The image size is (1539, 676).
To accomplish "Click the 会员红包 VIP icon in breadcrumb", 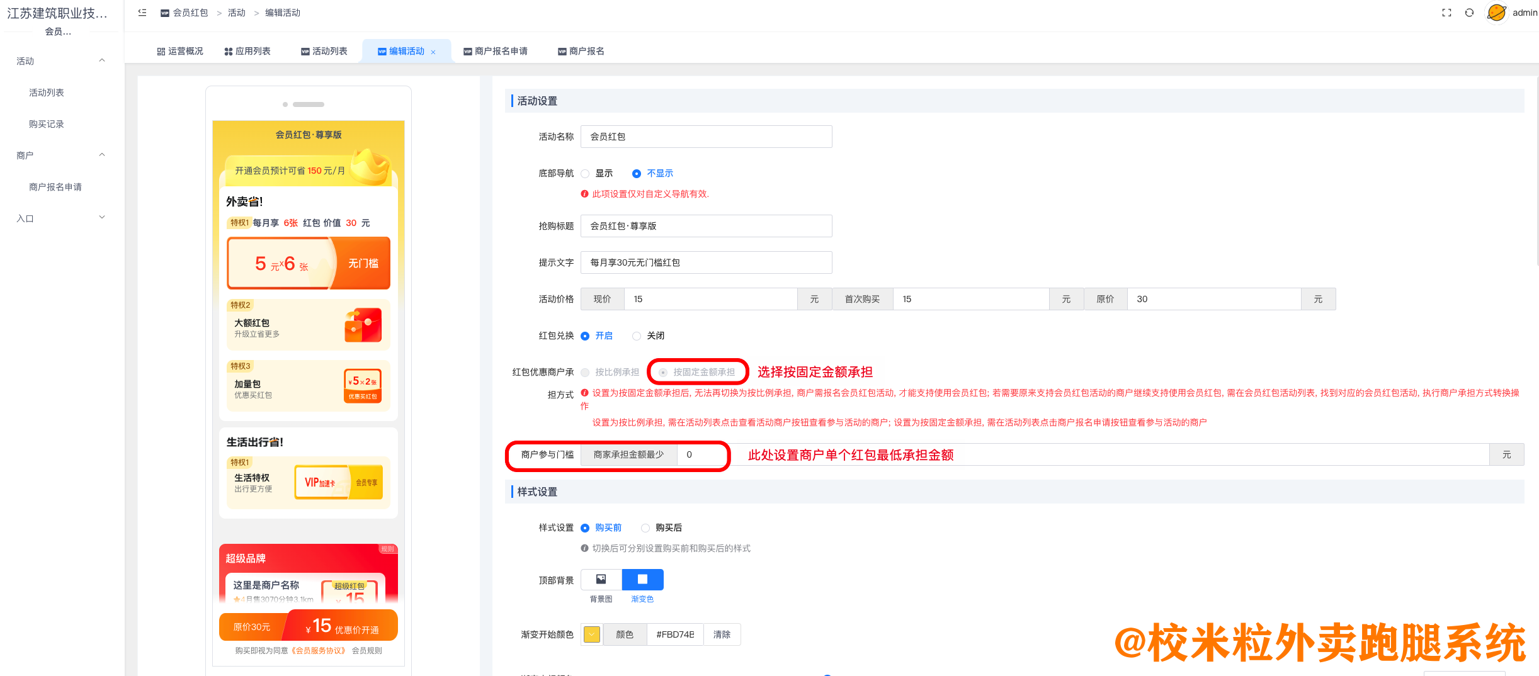I will click(x=164, y=12).
